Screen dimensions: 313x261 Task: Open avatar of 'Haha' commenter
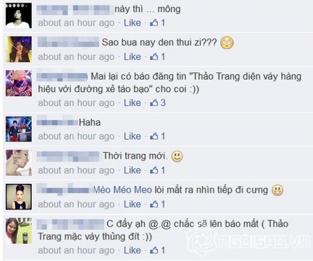point(19,129)
